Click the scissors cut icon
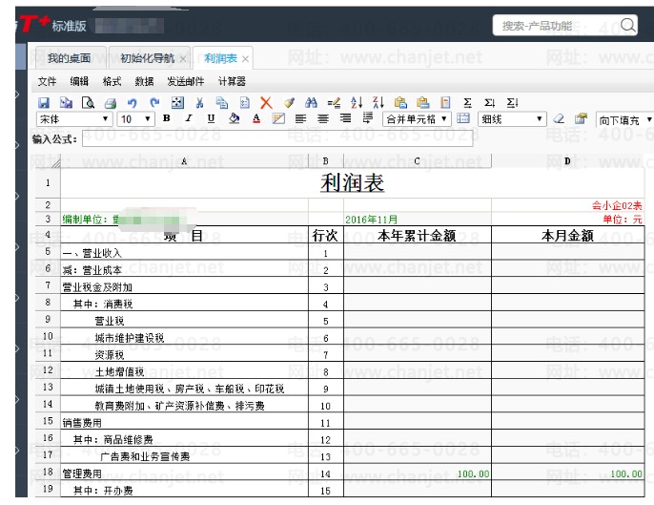 tap(199, 103)
